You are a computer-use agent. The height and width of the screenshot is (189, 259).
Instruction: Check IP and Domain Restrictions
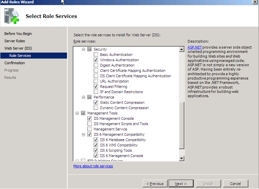96,92
